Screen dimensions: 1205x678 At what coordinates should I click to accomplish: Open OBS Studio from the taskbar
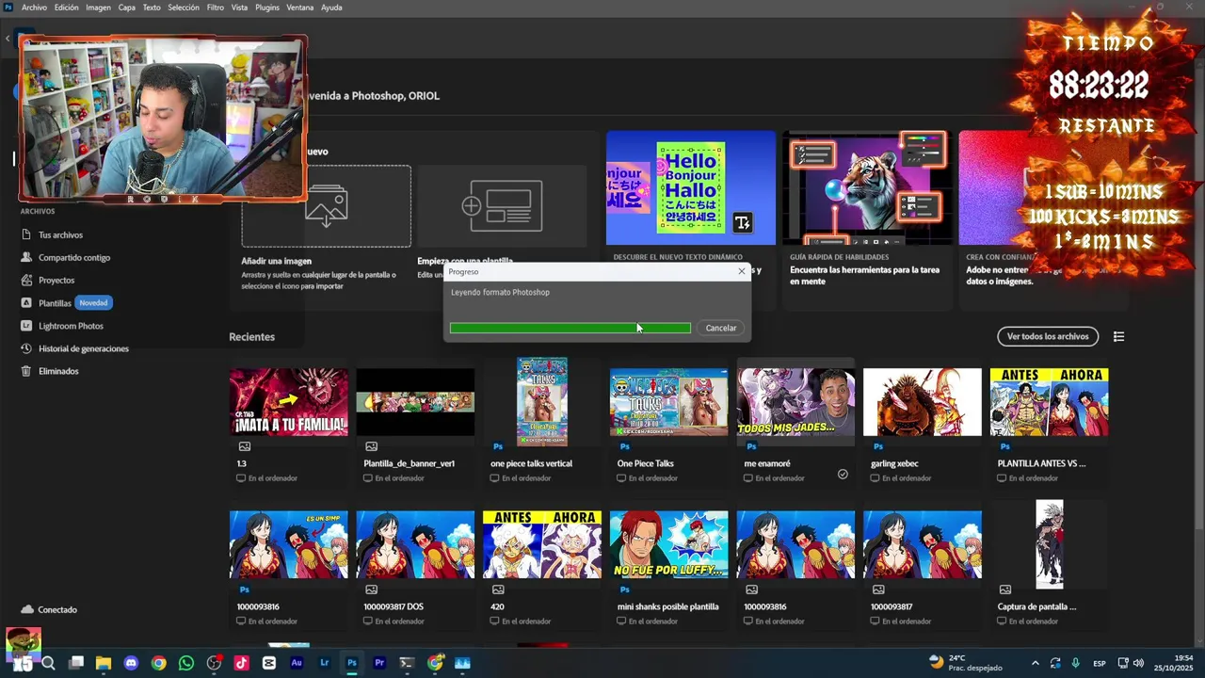tap(214, 663)
